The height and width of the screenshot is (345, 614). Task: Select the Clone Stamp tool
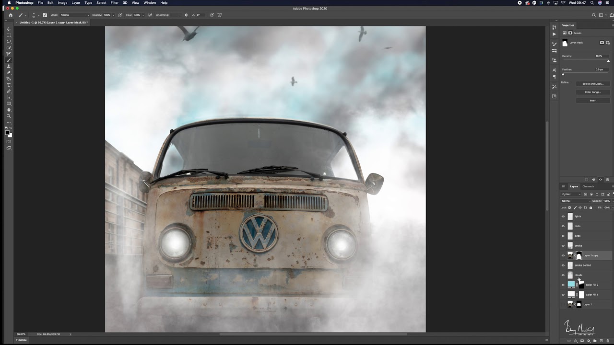[9, 66]
